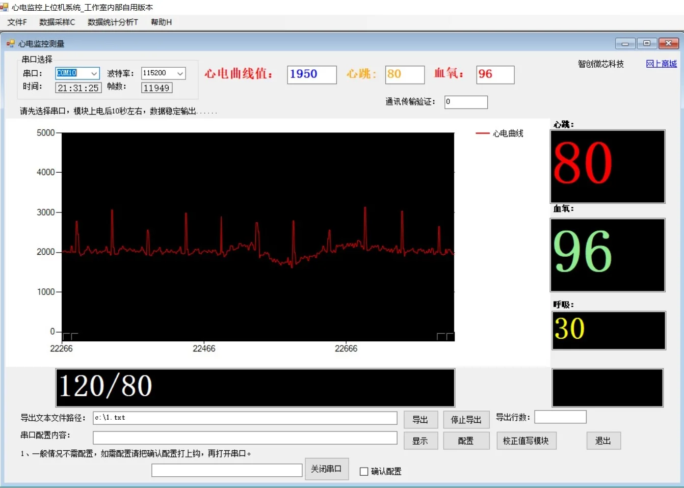Viewport: 684px width, 488px height.
Task: Click the 通讯传输验证 value field
Action: point(465,102)
